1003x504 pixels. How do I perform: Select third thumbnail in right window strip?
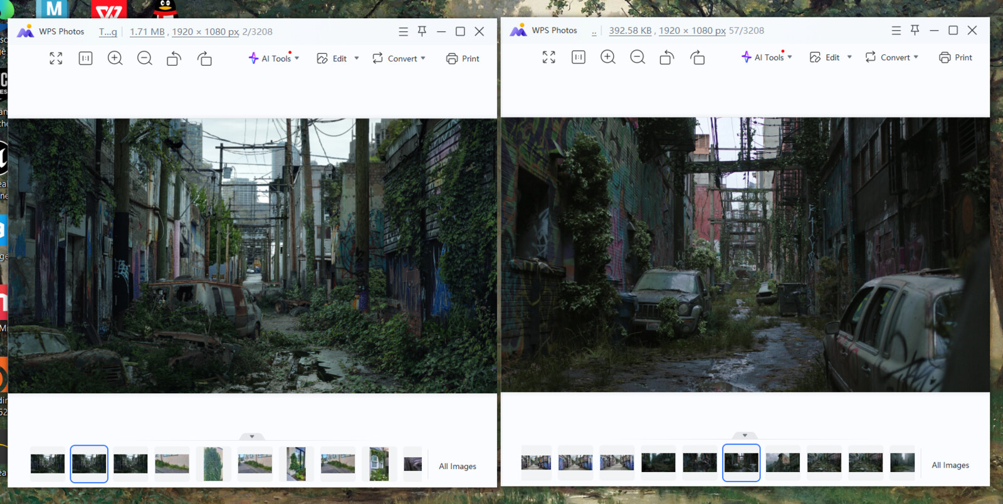click(617, 463)
